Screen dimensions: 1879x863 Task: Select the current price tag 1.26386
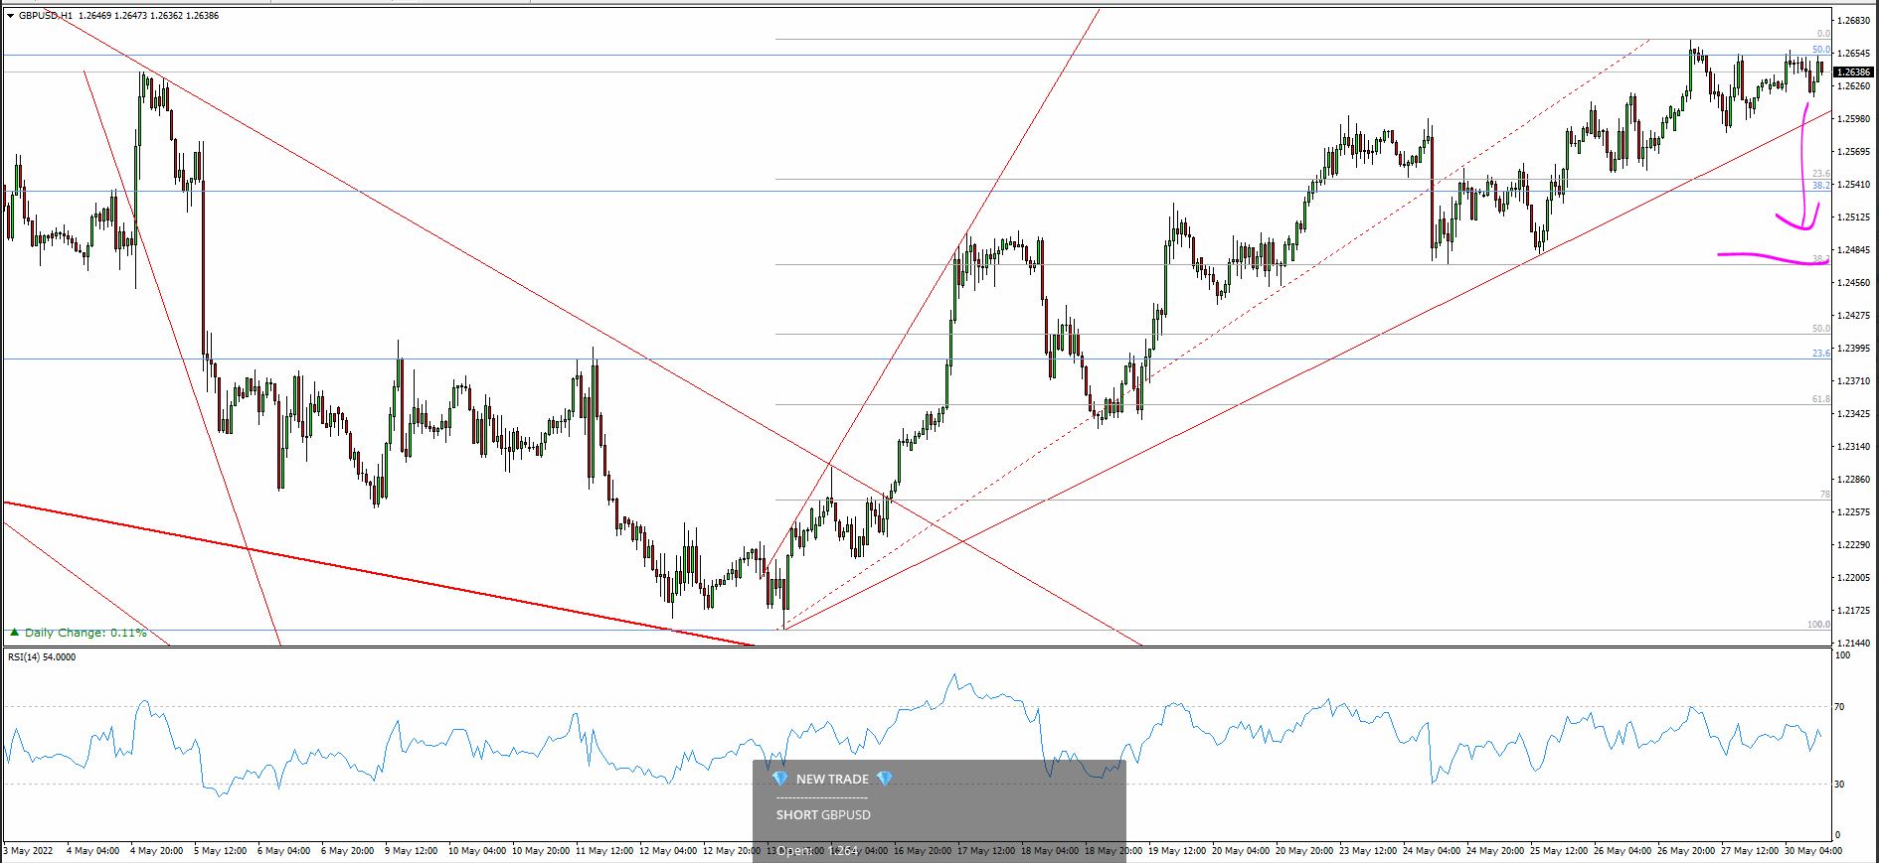tap(1853, 72)
